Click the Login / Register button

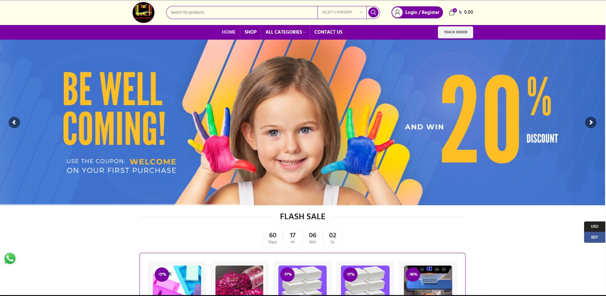(x=417, y=12)
